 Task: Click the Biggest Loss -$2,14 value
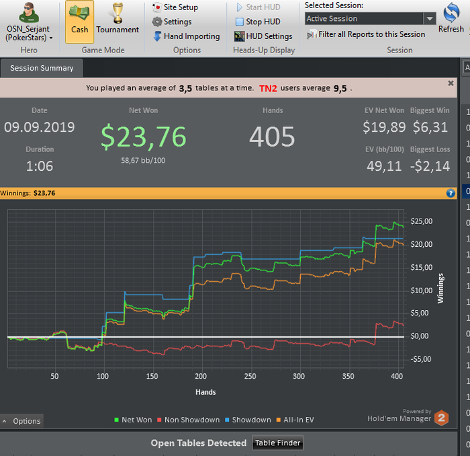pos(430,166)
